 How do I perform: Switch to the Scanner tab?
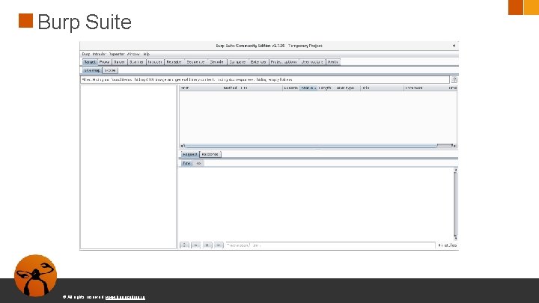(x=136, y=62)
